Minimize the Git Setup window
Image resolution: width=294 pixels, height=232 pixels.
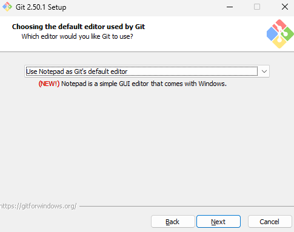coord(230,7)
